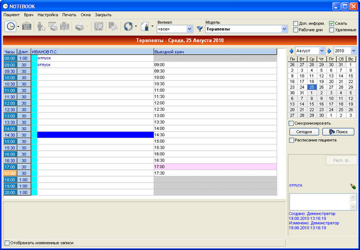Image resolution: width=360 pixels, height=250 pixels.
Task: Click the blue filter funnel icon
Action: pos(200,29)
